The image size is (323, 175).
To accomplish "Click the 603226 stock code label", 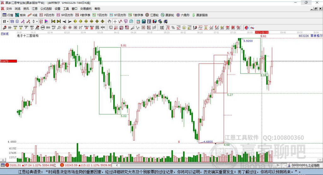I will (x=304, y=36).
